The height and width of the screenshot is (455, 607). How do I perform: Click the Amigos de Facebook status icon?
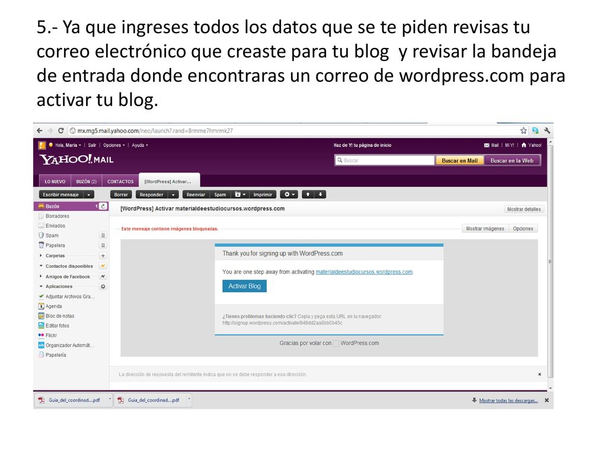[103, 276]
